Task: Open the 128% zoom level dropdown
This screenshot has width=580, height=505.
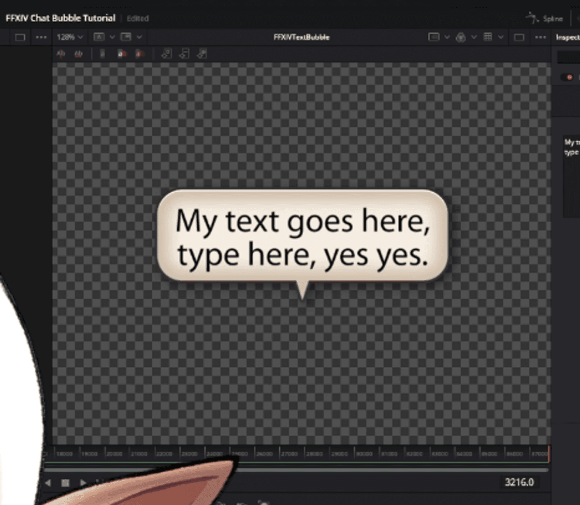Action: pos(70,37)
